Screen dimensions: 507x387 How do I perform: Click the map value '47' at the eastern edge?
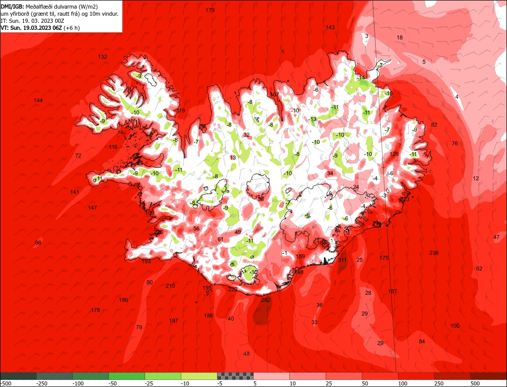coord(496,237)
